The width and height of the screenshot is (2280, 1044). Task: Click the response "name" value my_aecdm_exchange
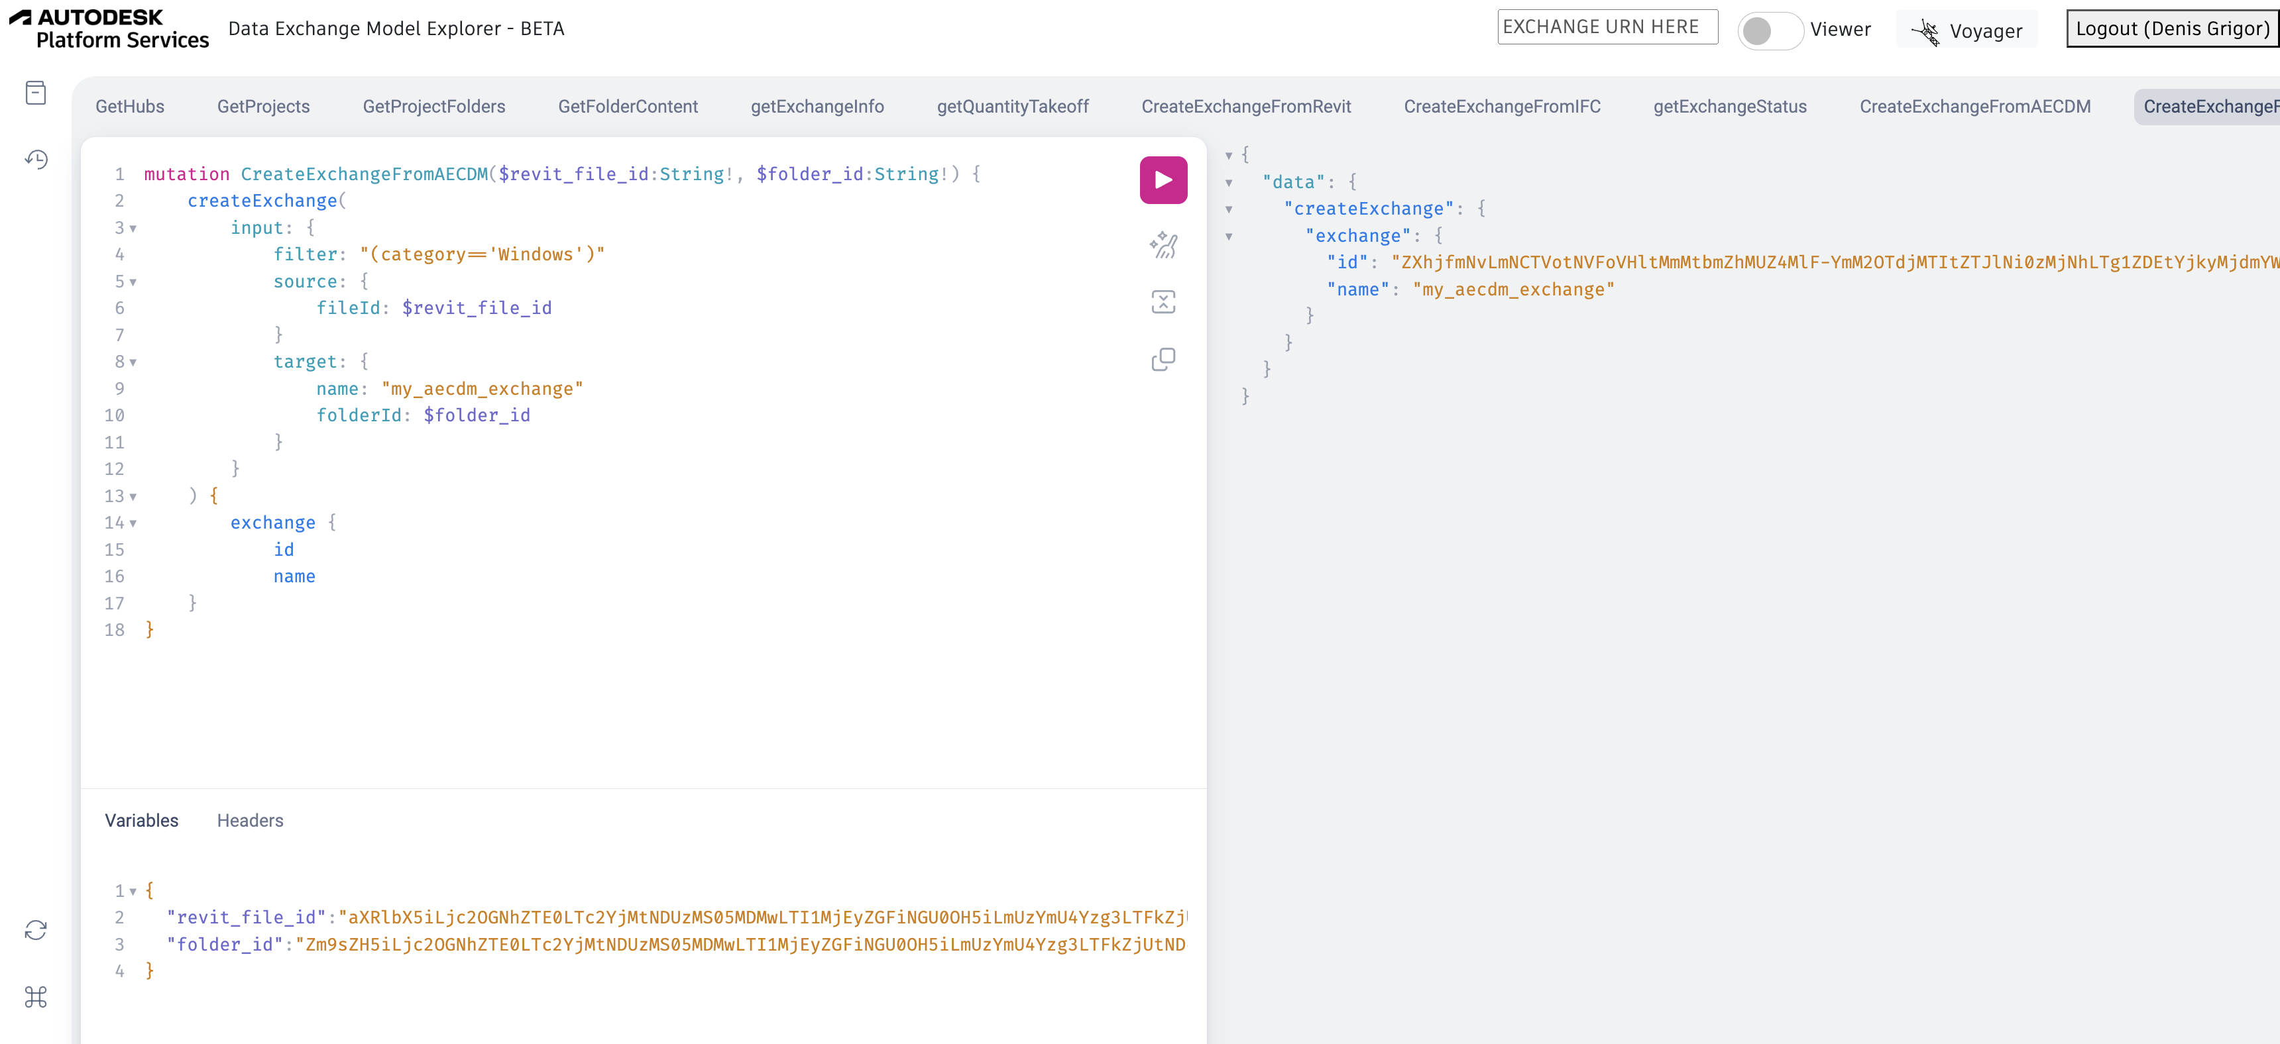click(1514, 290)
